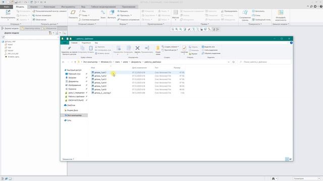Start the Эскиз sketch tool

103,15
